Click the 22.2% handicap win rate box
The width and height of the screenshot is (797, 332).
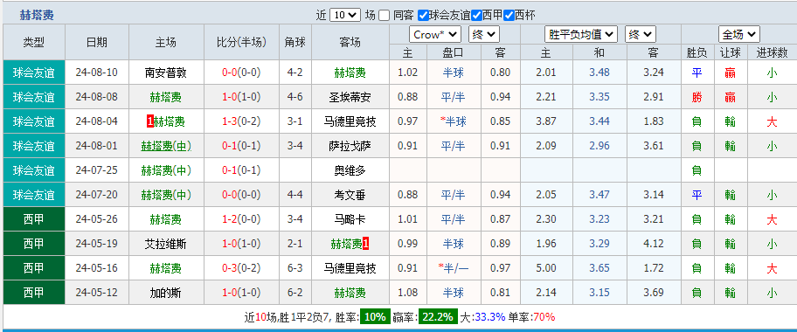coord(438,317)
